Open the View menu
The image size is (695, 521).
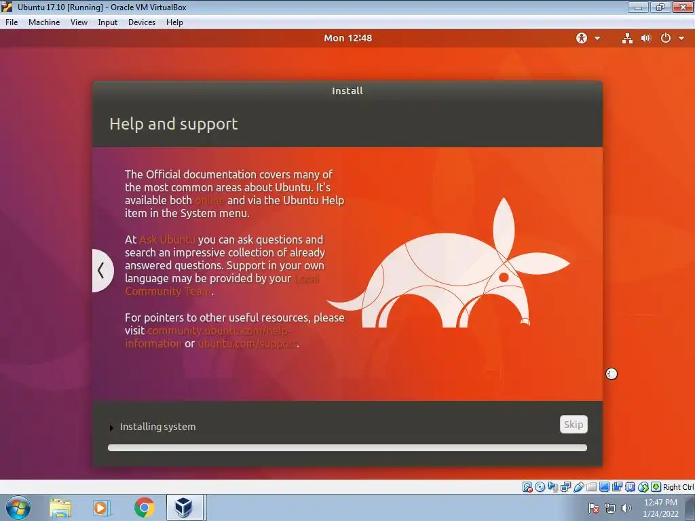tap(79, 22)
